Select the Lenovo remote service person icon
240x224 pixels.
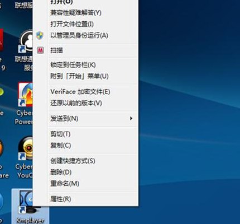pos(26,41)
